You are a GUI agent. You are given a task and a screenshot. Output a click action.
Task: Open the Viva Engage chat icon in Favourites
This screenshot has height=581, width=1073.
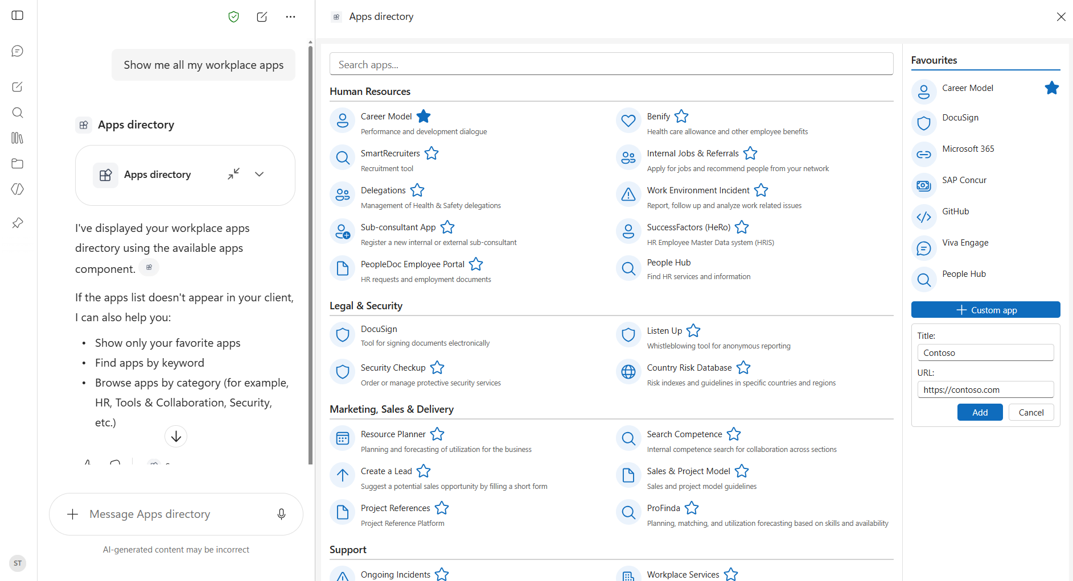coord(924,248)
